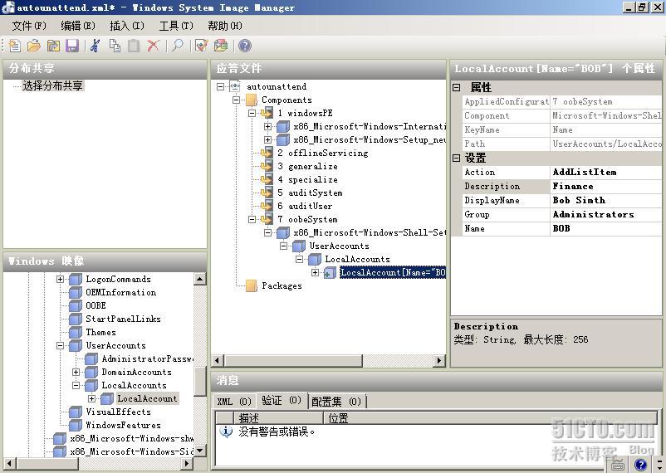666x473 pixels.
Task: Select 5 auditSystem pass
Action: click(x=310, y=193)
